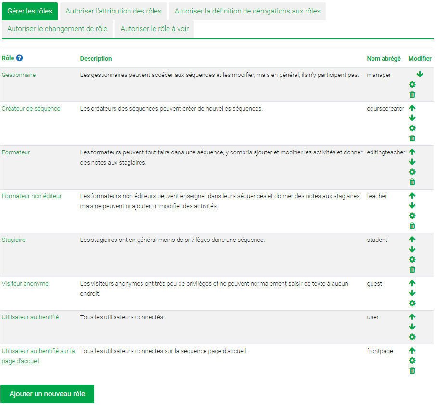The height and width of the screenshot is (405, 436).
Task: Edit the student role settings
Action: tap(412, 259)
